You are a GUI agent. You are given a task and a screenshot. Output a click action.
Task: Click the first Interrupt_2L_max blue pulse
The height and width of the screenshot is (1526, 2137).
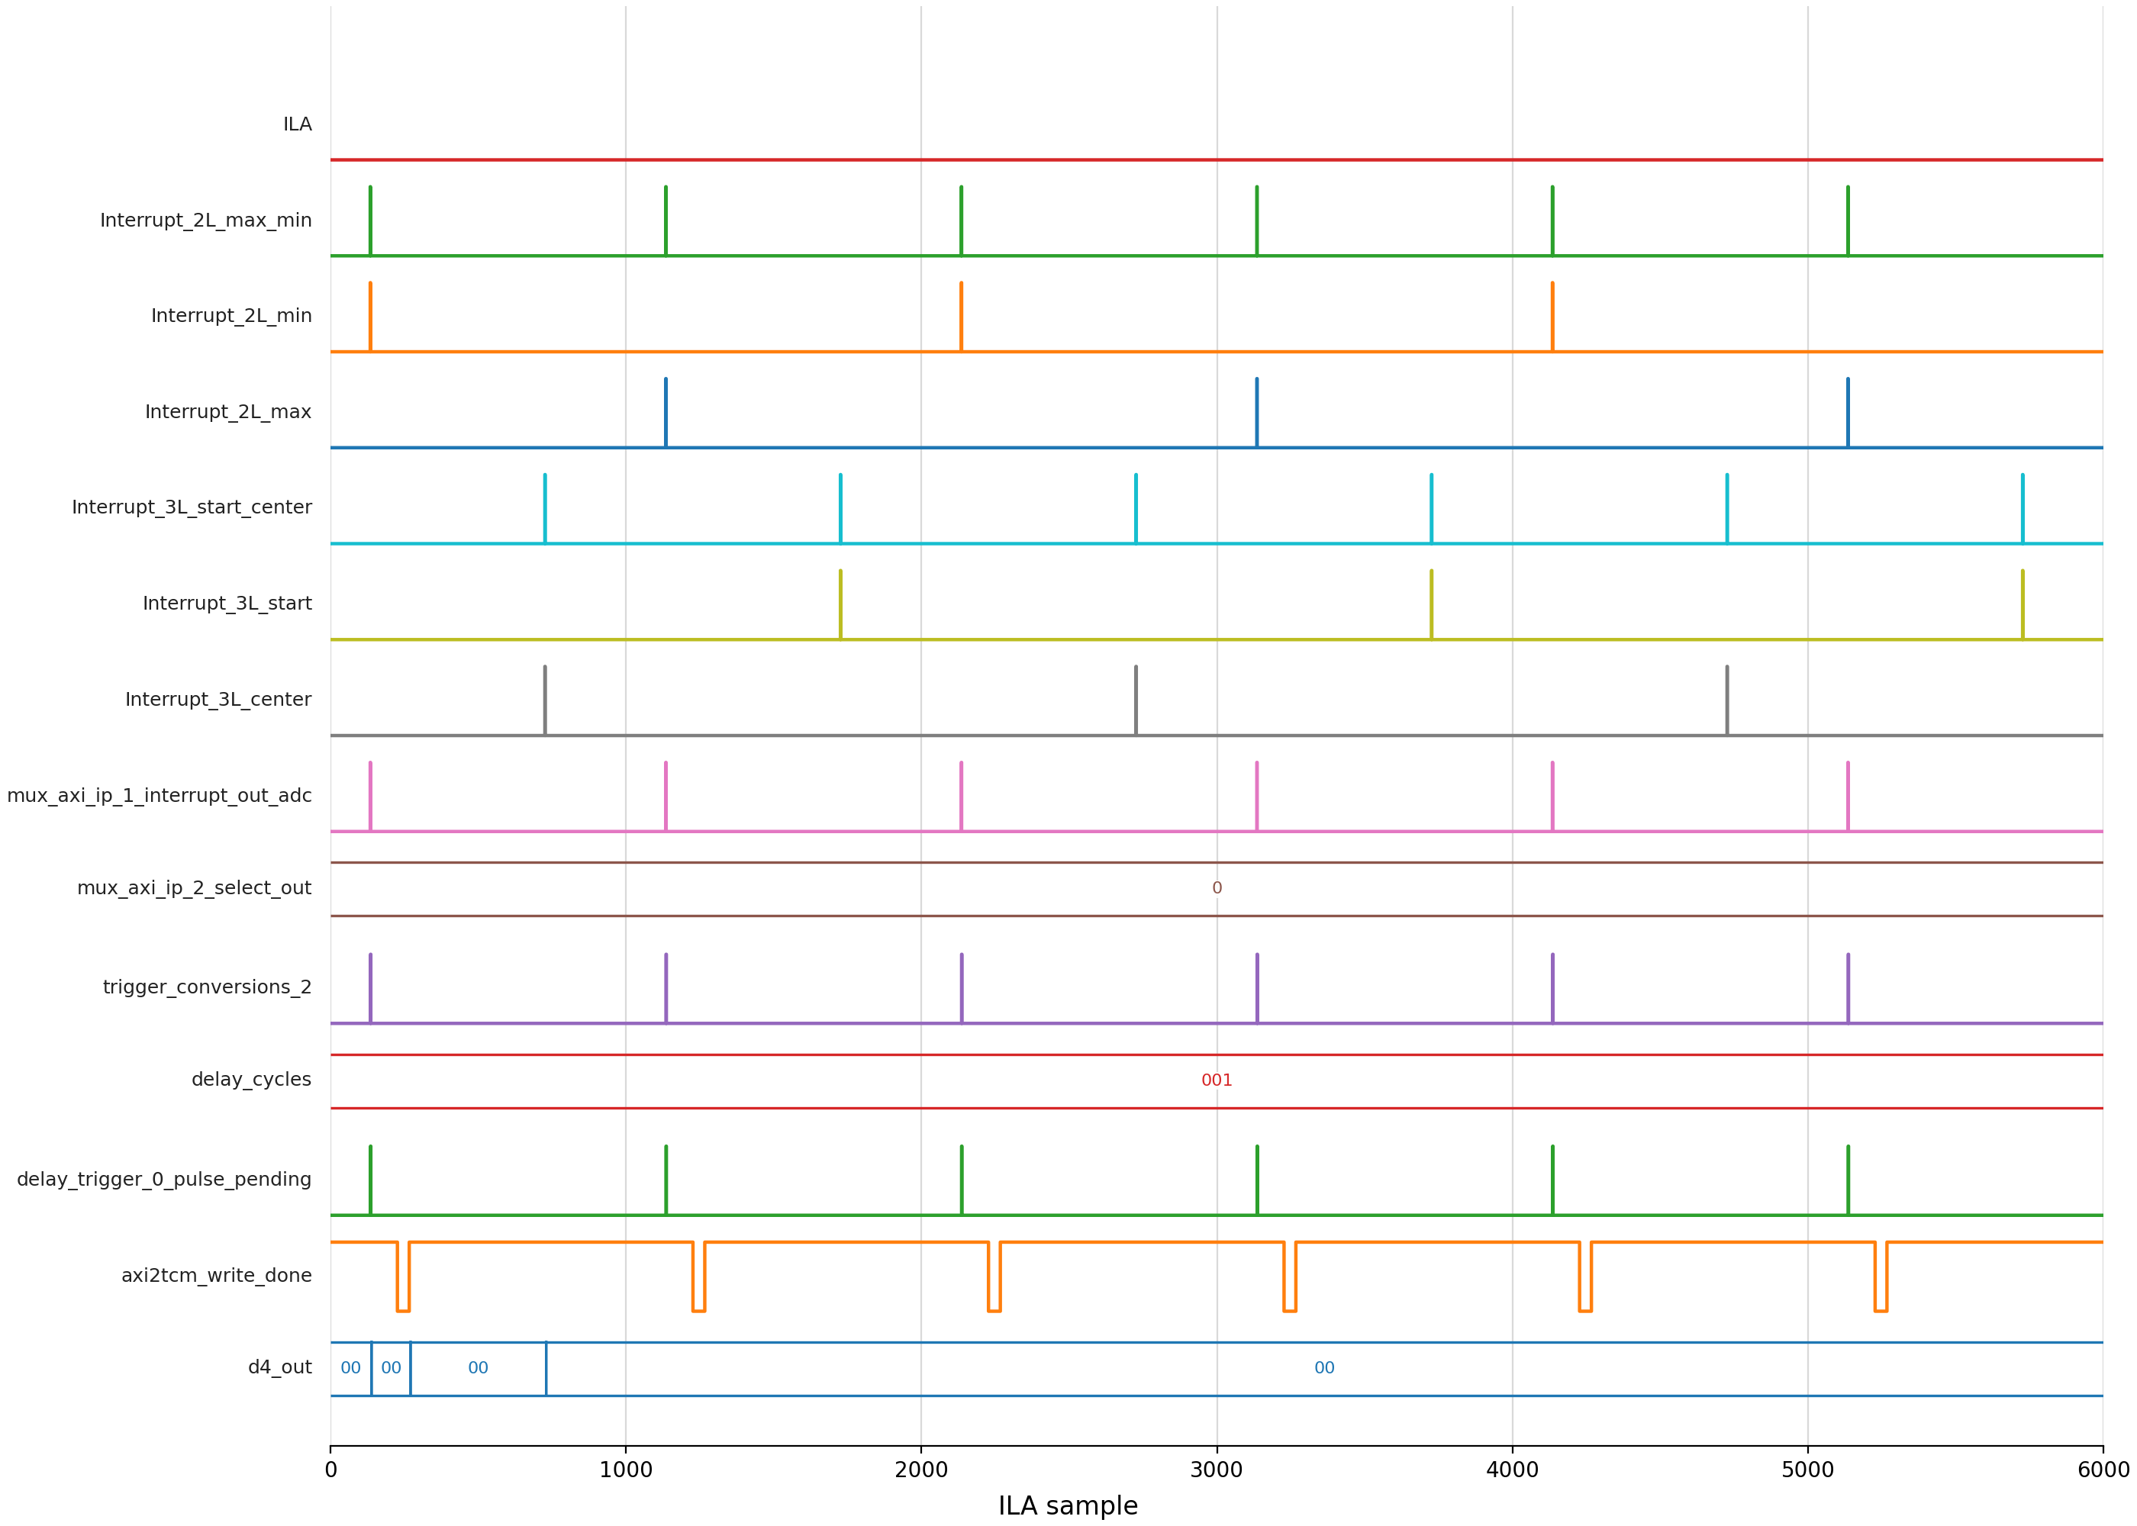tap(666, 414)
